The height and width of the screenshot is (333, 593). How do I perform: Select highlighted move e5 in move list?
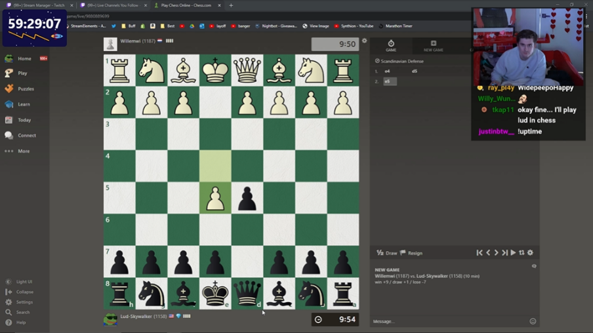point(390,81)
